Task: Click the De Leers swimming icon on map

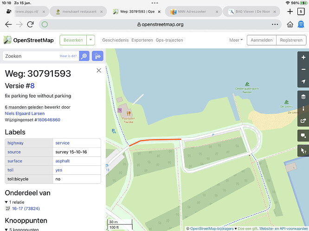Action: (x=286, y=102)
